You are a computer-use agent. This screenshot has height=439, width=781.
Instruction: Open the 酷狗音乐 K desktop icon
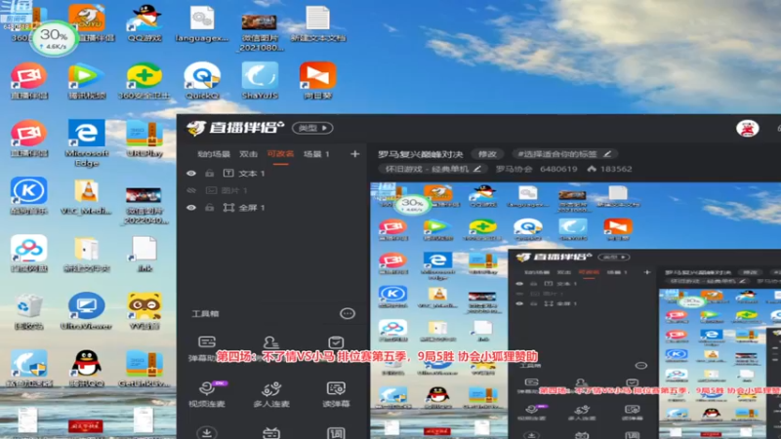[29, 197]
